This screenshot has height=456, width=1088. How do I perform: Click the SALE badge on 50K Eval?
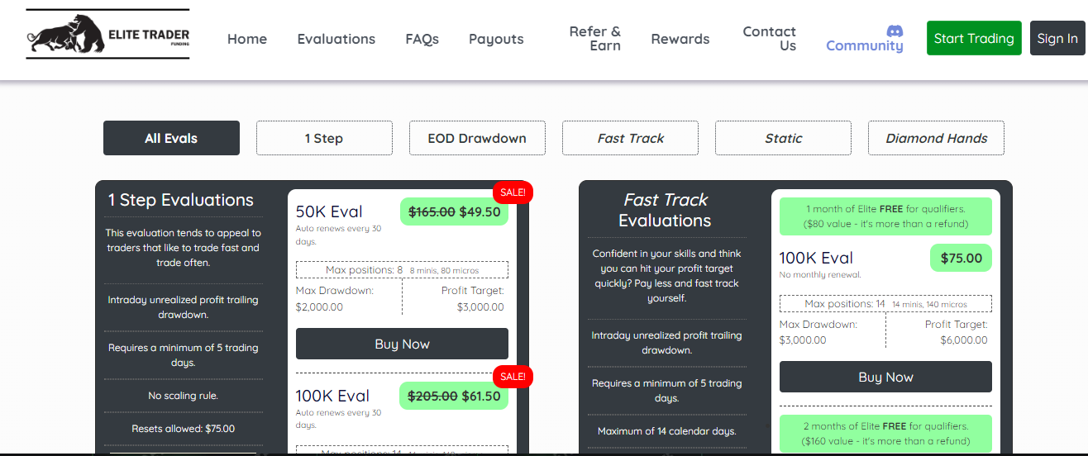(x=513, y=192)
